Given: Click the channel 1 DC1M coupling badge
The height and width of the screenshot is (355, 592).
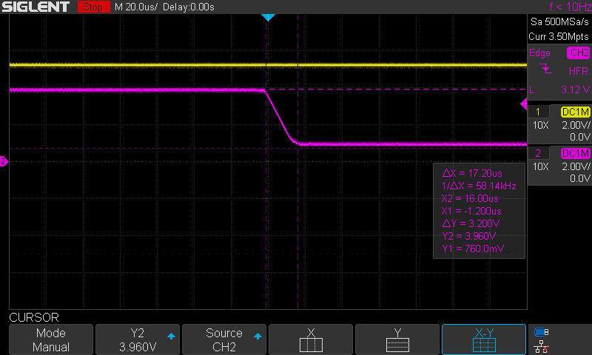Looking at the screenshot, I should [576, 112].
